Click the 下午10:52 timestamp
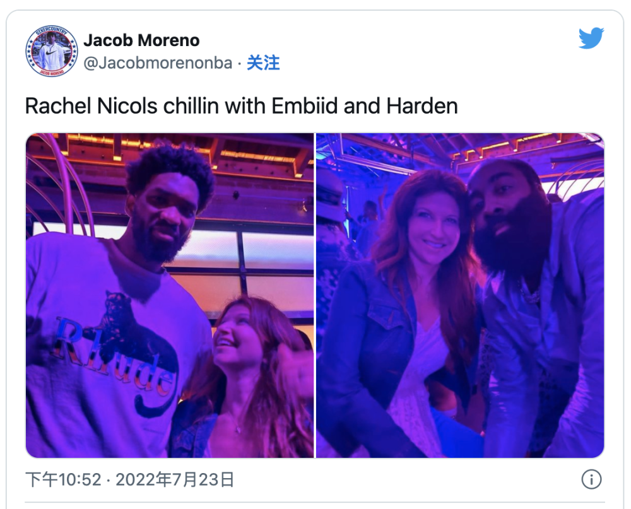Viewport: 631px width, 509px height. click(x=63, y=479)
